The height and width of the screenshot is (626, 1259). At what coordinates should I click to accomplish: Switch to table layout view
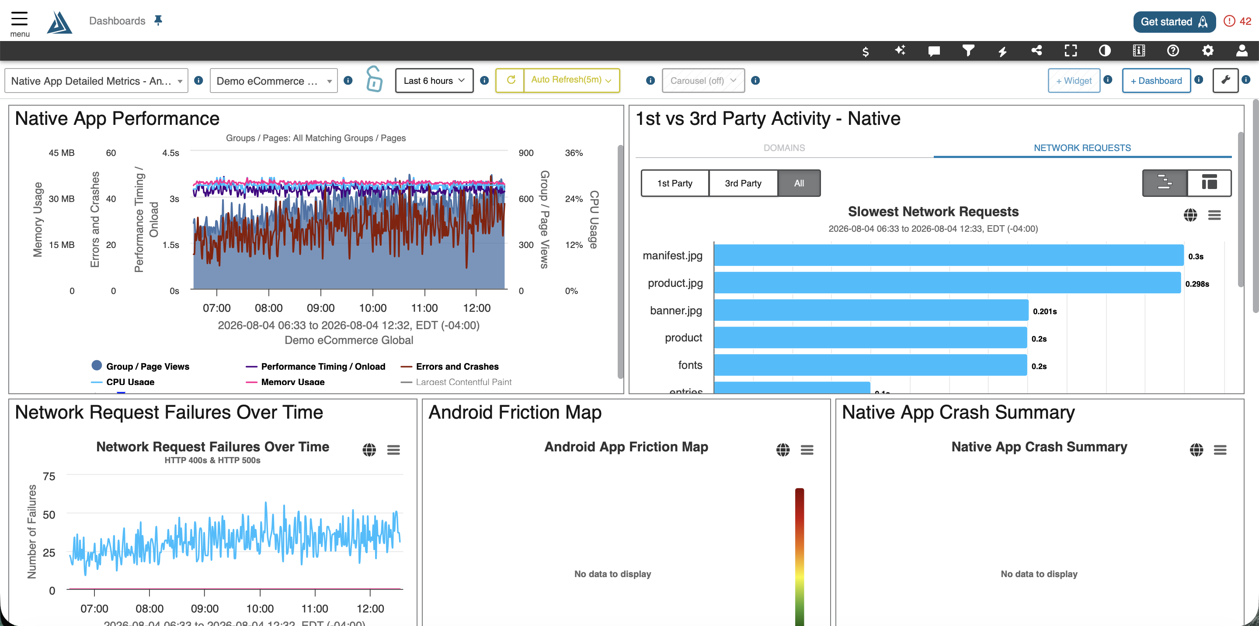pos(1209,183)
